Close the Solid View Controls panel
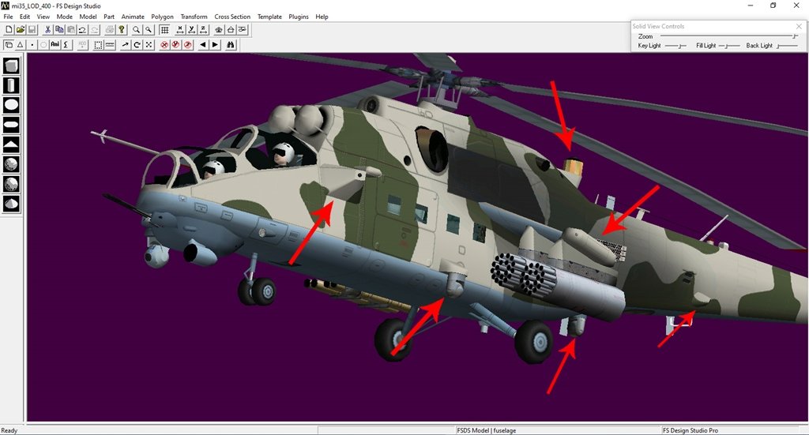The height and width of the screenshot is (435, 809). (x=799, y=26)
